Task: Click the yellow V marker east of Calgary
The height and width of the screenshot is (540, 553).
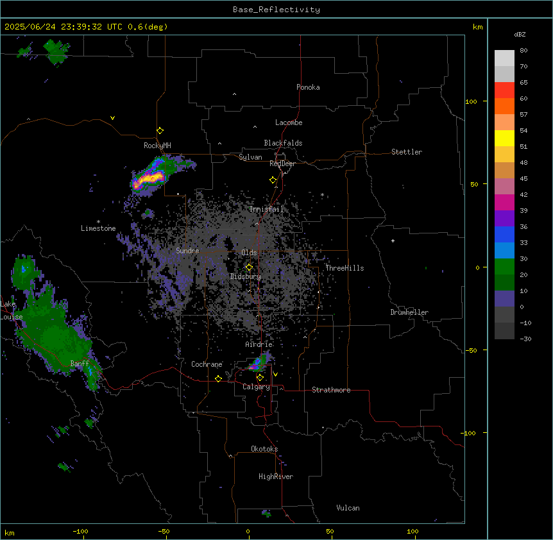Action: (x=275, y=375)
